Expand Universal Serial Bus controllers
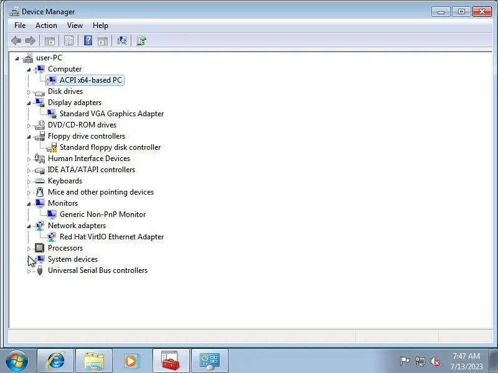498x373 pixels. click(29, 271)
